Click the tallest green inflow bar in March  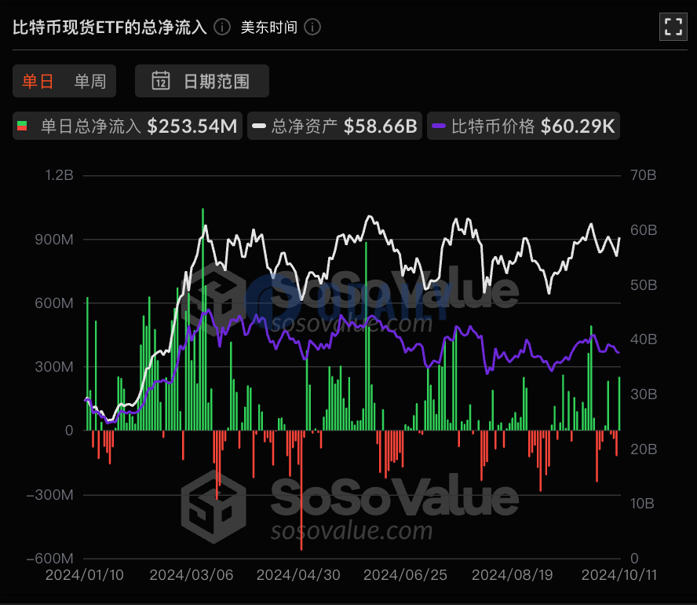pyautogui.click(x=203, y=314)
